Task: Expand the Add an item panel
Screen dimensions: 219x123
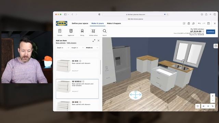Action: click(94, 41)
